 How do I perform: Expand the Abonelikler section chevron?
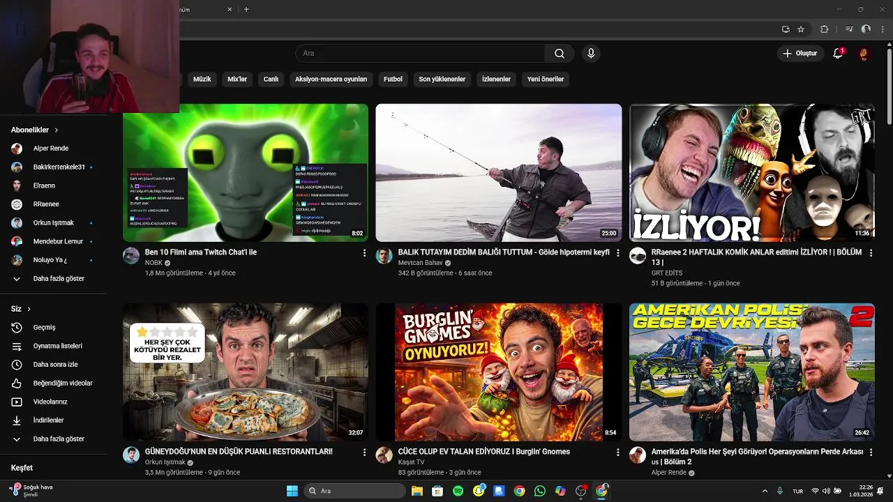coord(57,130)
